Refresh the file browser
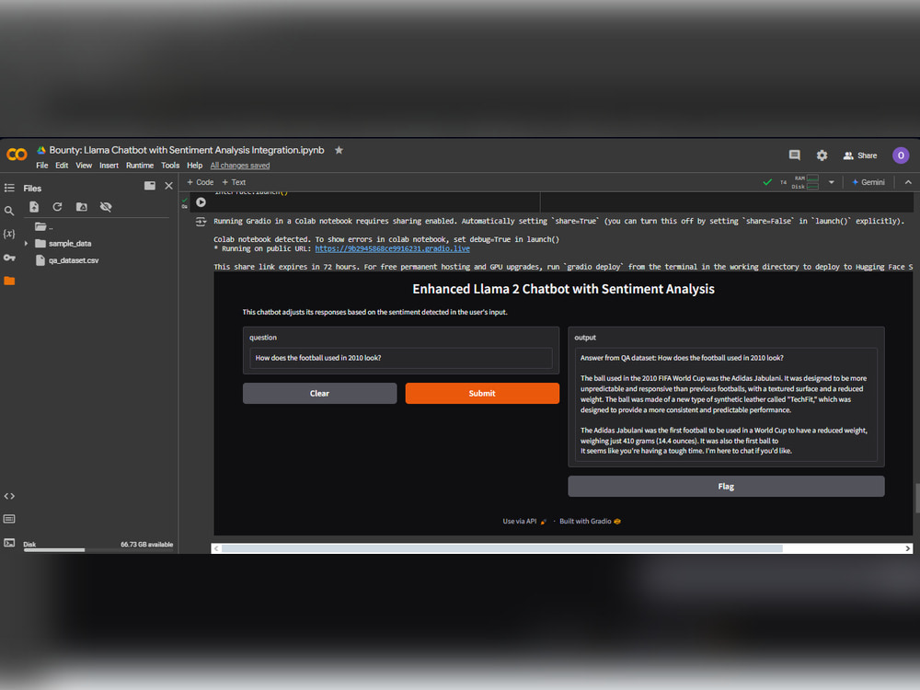This screenshot has height=690, width=920. [x=57, y=206]
